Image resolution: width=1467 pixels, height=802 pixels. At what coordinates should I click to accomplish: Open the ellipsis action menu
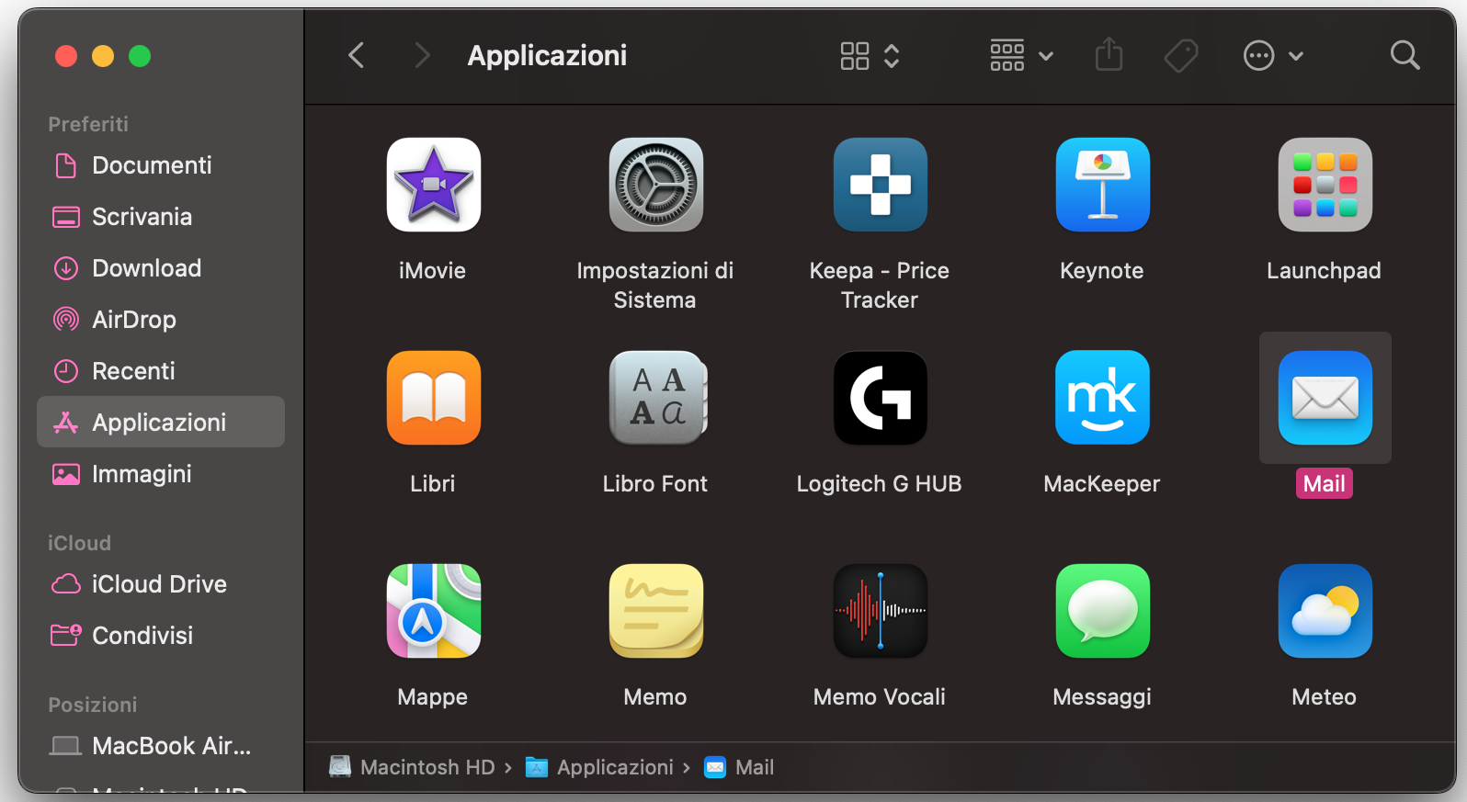[1273, 56]
